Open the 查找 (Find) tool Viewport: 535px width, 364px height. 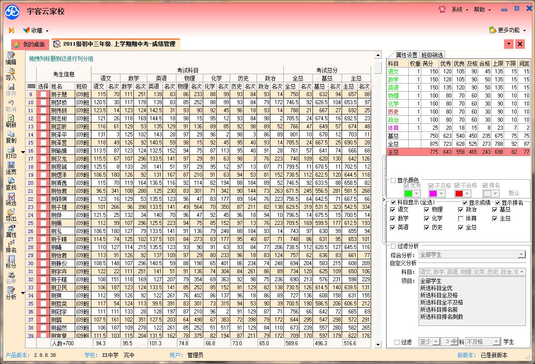click(11, 184)
